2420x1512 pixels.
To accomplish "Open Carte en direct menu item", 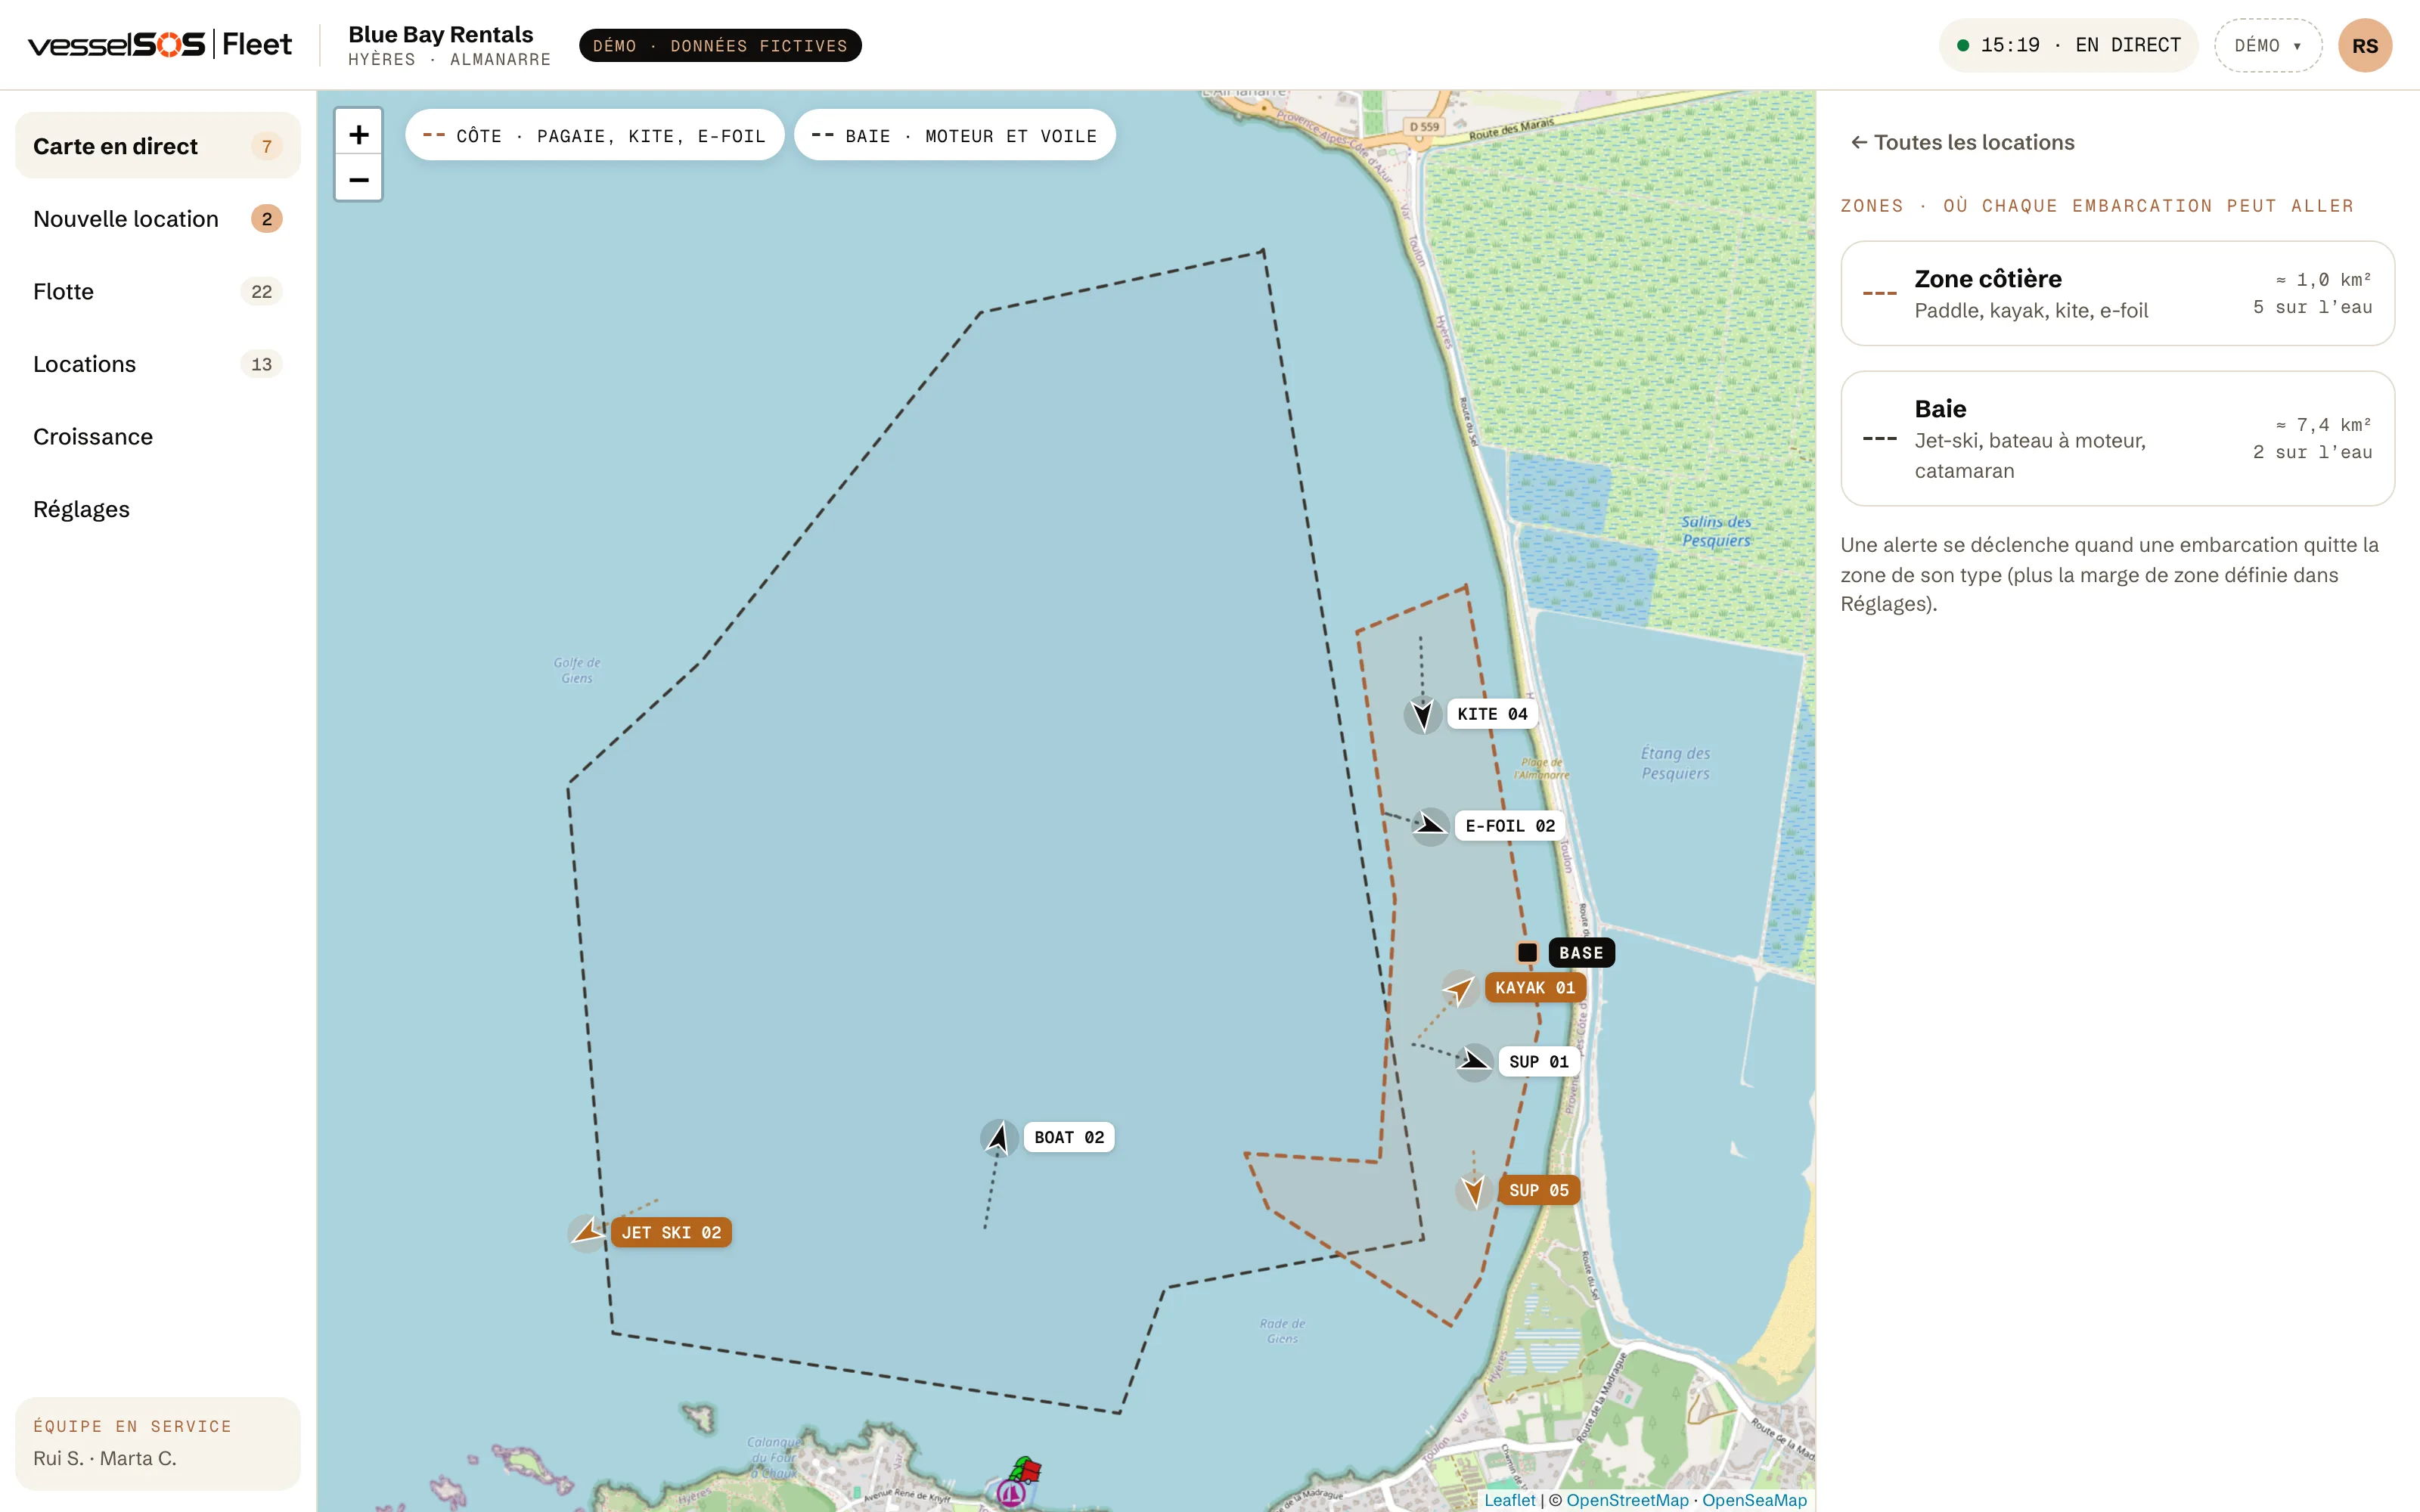I will coord(158,146).
